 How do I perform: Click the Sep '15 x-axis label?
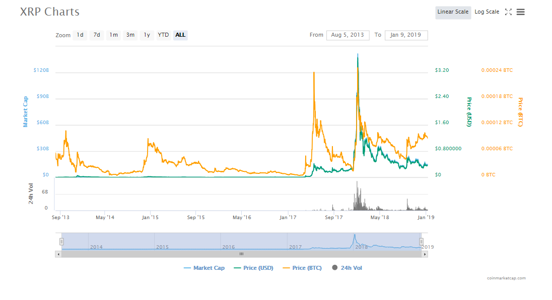coord(196,218)
